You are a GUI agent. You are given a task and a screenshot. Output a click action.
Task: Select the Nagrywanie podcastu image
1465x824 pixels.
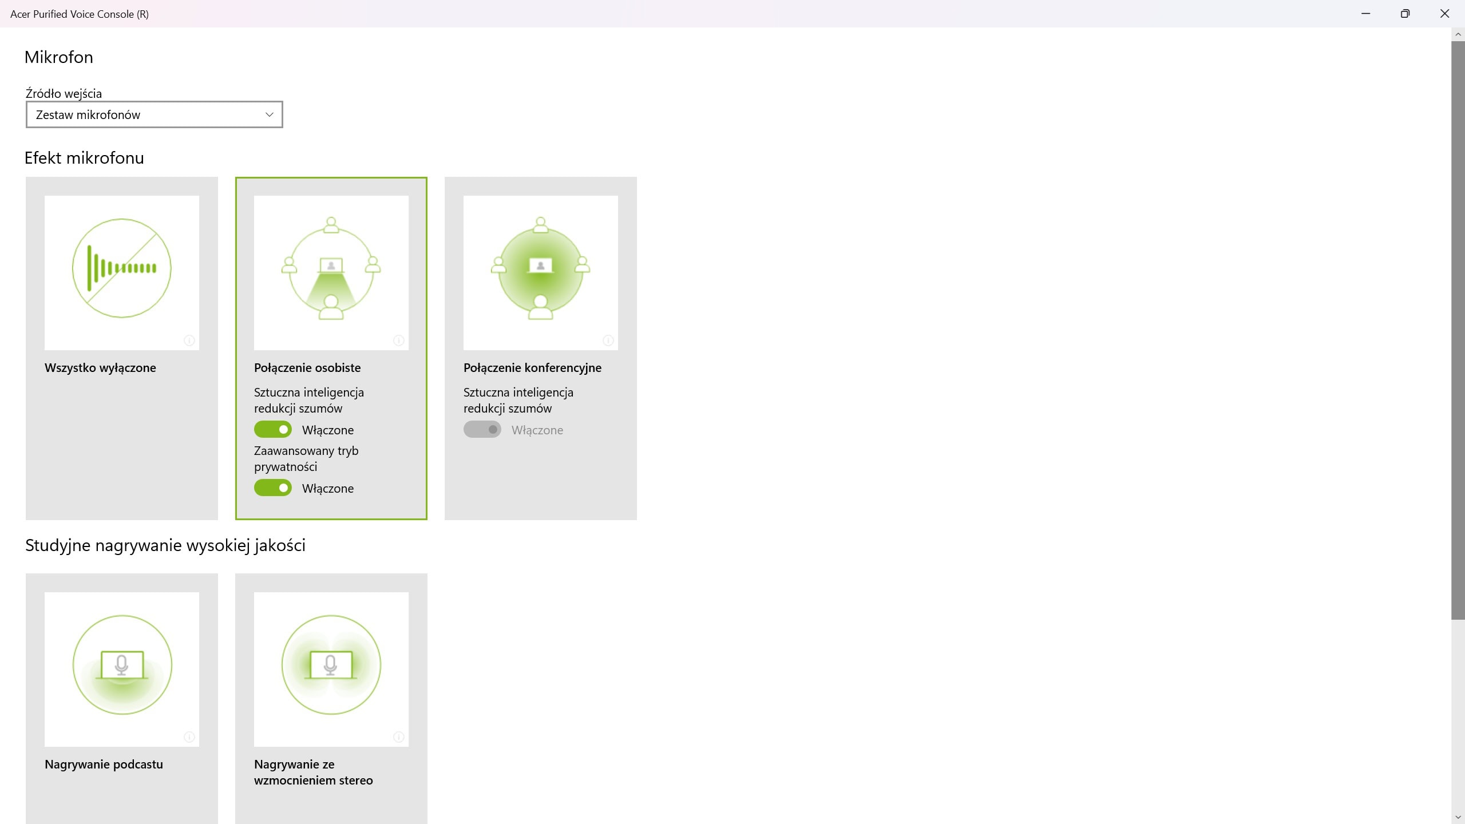pyautogui.click(x=122, y=669)
